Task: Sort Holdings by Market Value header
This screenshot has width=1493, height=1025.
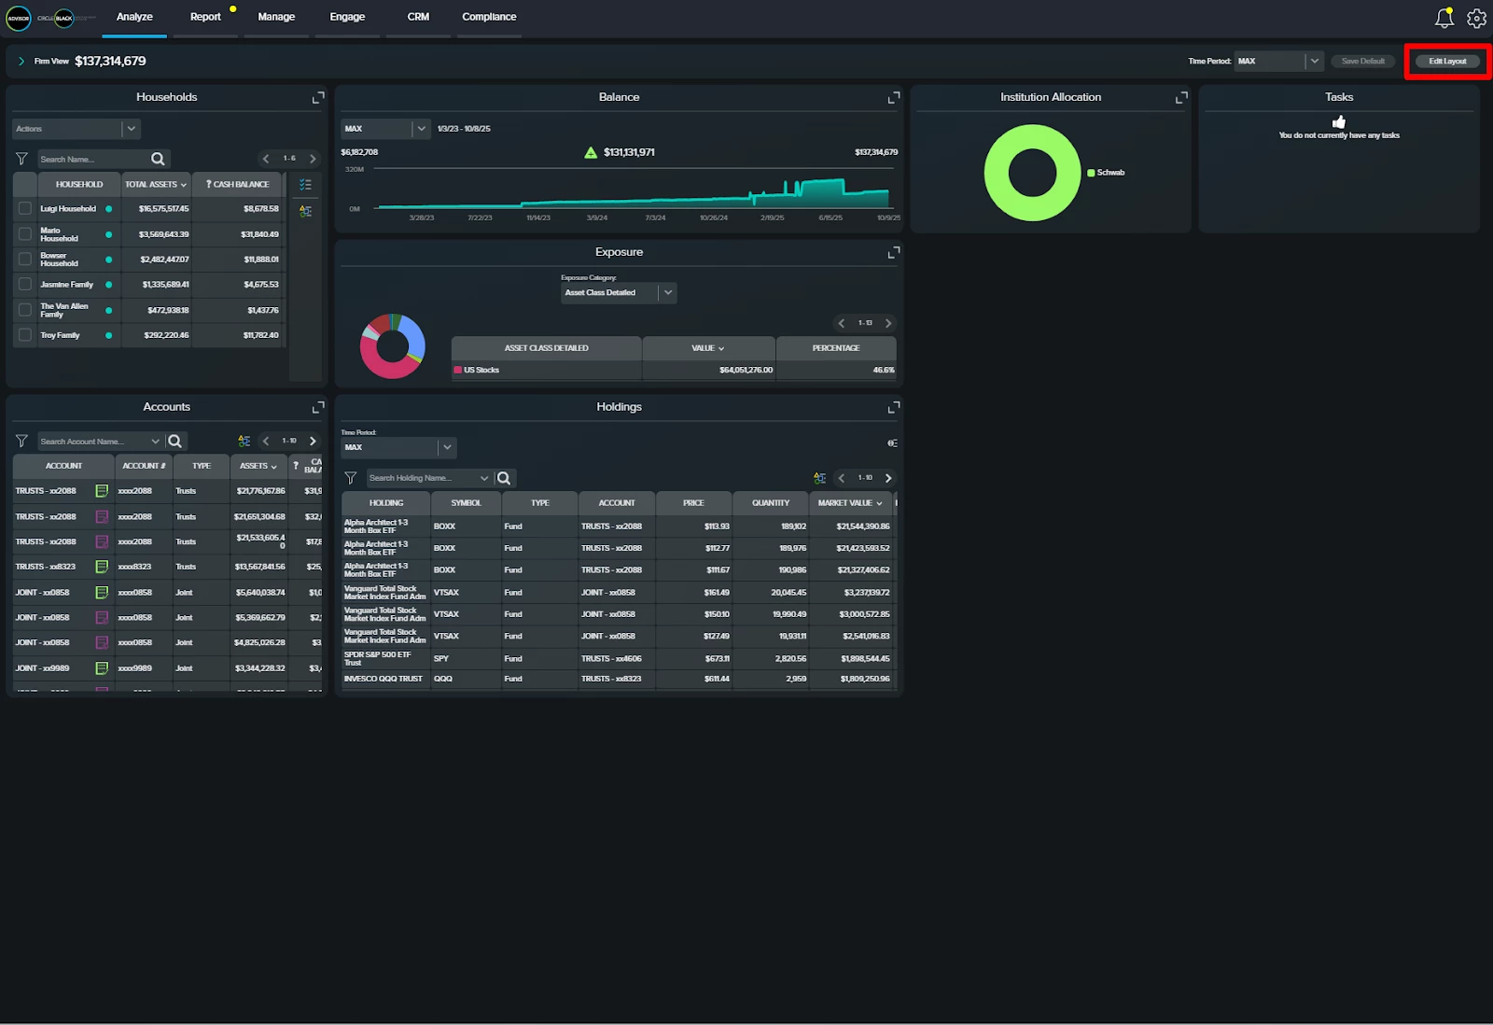Action: [850, 503]
